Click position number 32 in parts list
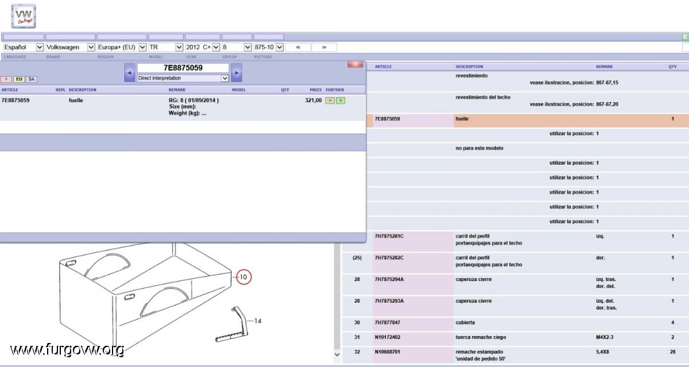The height and width of the screenshot is (367, 689). point(357,352)
